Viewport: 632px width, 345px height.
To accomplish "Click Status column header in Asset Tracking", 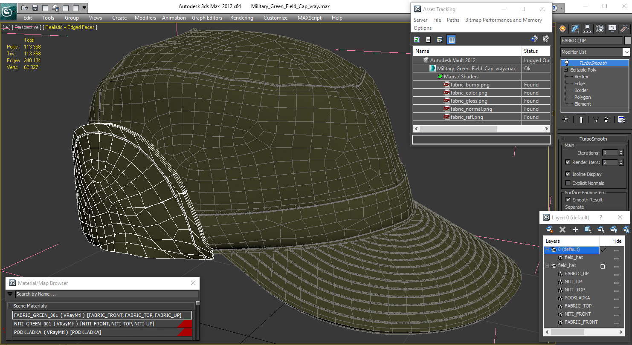I will 536,51.
